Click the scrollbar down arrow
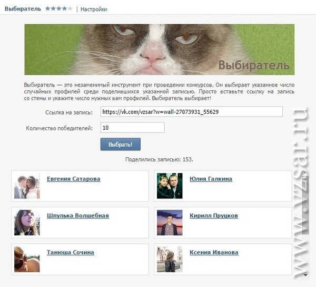 point(305,275)
